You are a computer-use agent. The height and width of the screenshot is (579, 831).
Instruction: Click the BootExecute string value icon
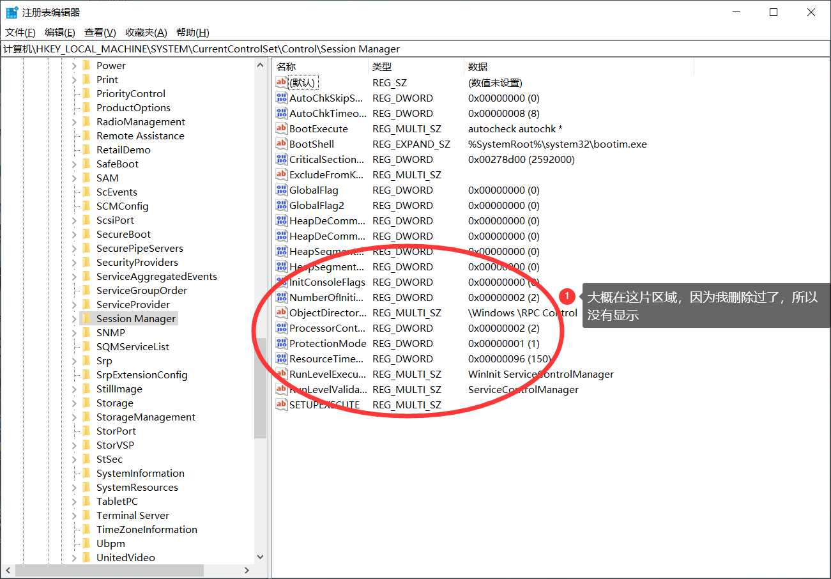click(282, 128)
